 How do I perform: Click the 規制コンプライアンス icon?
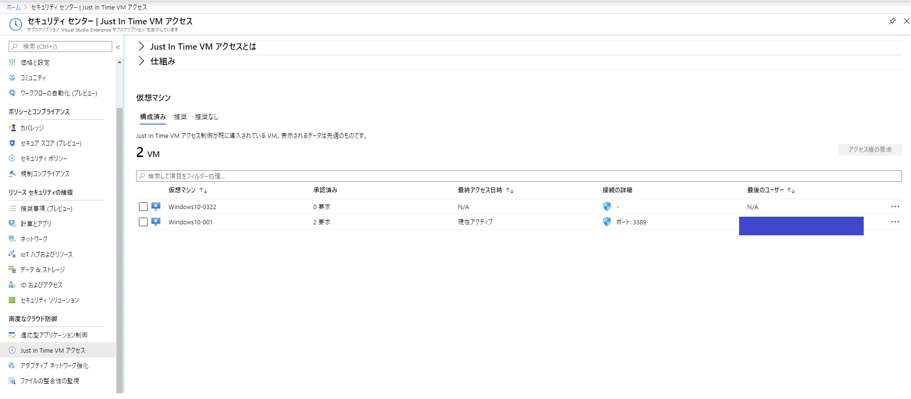12,174
